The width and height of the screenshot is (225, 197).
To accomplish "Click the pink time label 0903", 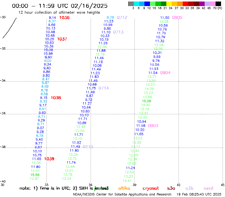I will [153, 125].
